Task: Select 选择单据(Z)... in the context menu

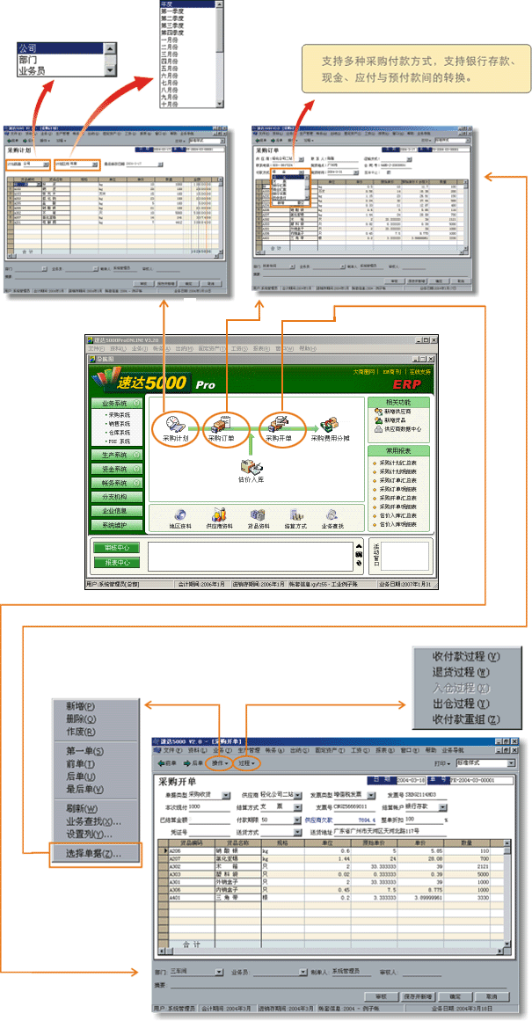Action: [x=93, y=854]
